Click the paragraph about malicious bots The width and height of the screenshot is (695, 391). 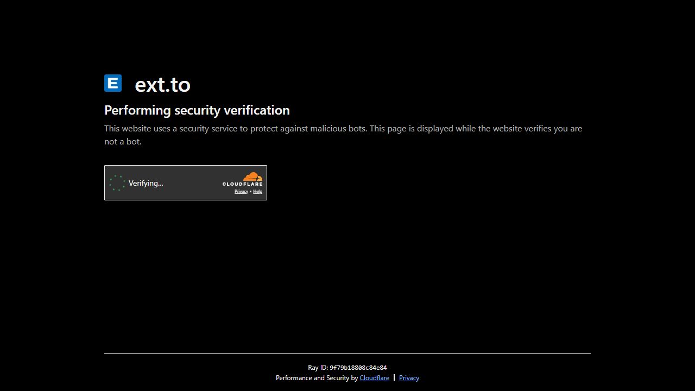tap(343, 135)
